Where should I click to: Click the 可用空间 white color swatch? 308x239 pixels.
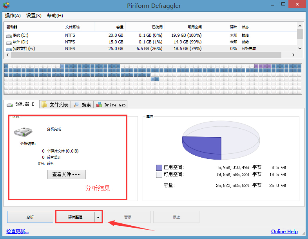tap(159, 175)
